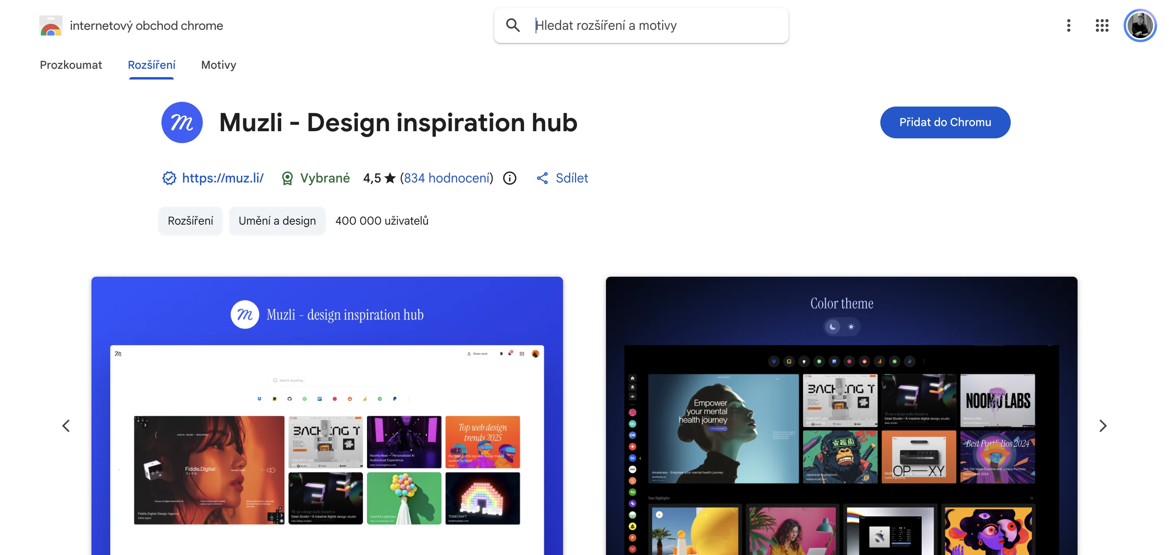Open the https://muz.li/ link

tap(223, 179)
